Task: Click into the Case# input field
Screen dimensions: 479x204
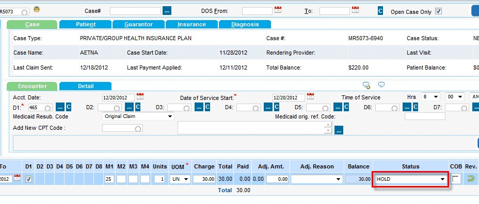Action: click(x=135, y=11)
